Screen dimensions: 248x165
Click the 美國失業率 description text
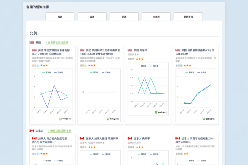click(133, 54)
